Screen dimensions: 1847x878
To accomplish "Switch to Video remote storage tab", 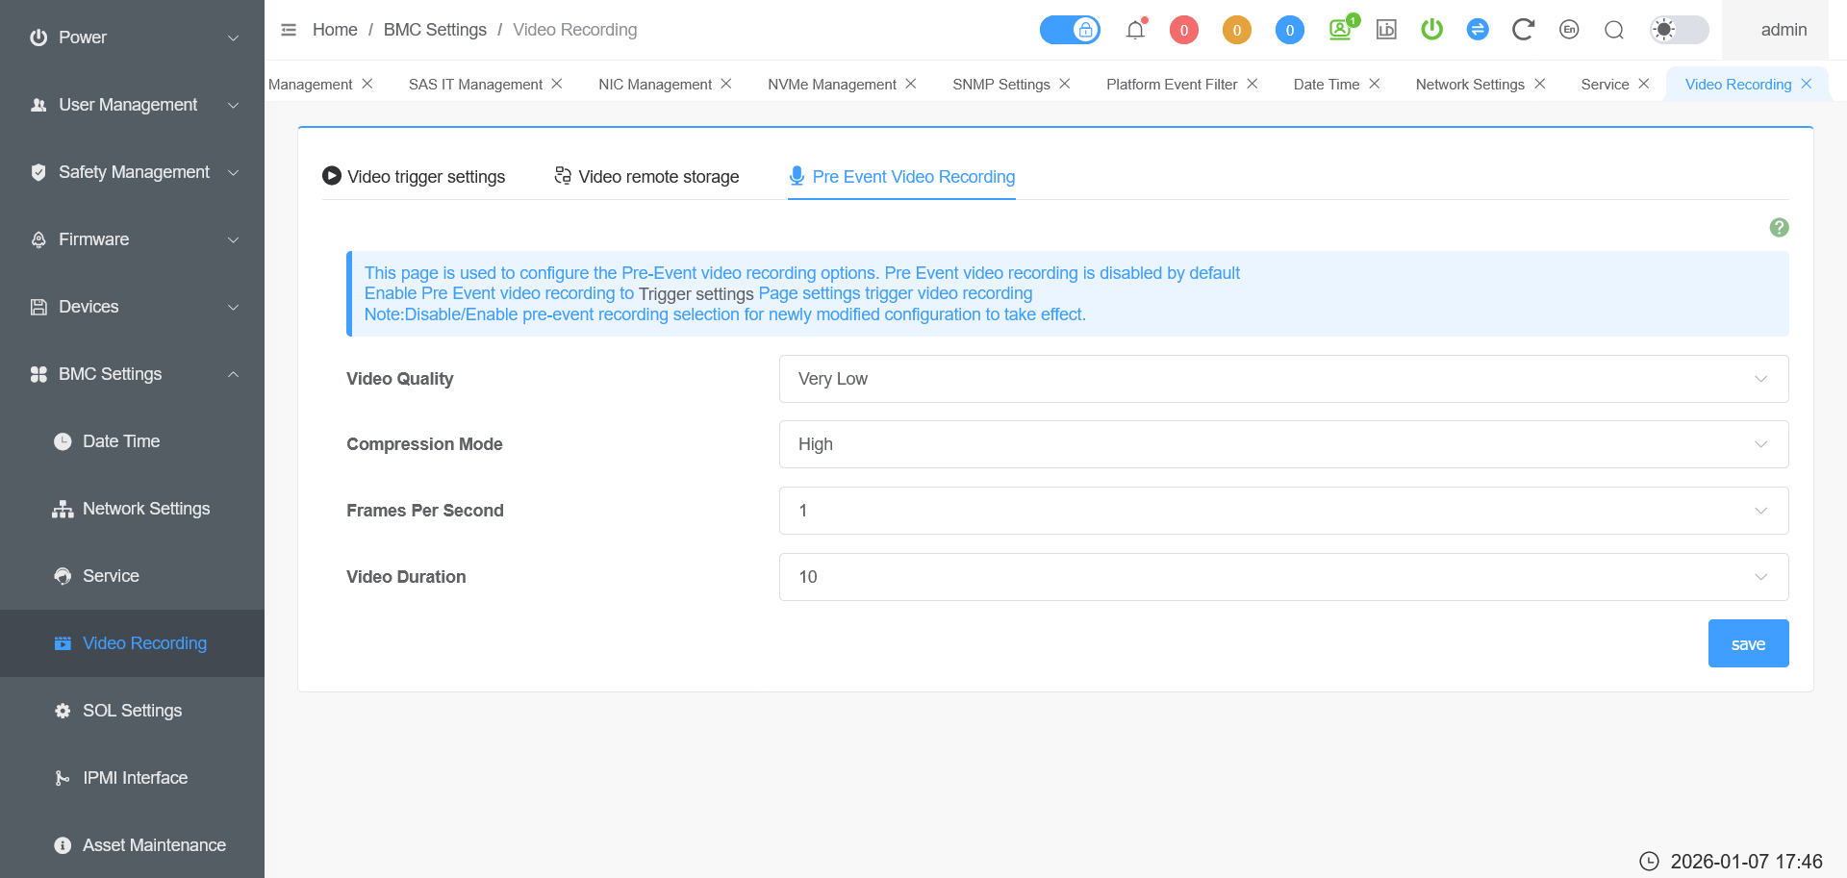I will pos(646,177).
